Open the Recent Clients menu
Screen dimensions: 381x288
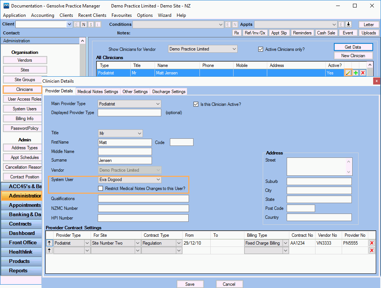pos(92,15)
